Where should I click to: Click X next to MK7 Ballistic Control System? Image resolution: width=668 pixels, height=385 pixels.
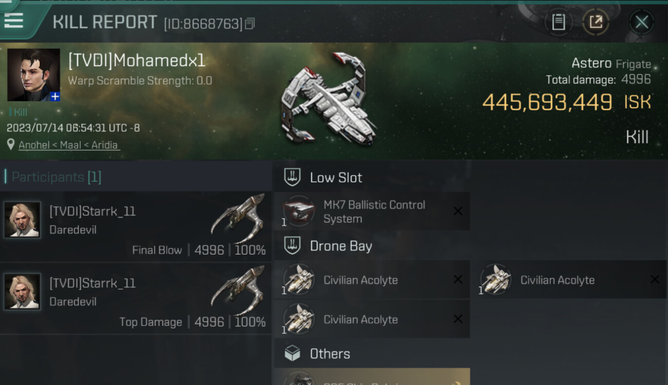458,211
